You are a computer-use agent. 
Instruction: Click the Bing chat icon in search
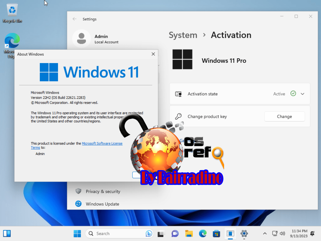coord(149,234)
